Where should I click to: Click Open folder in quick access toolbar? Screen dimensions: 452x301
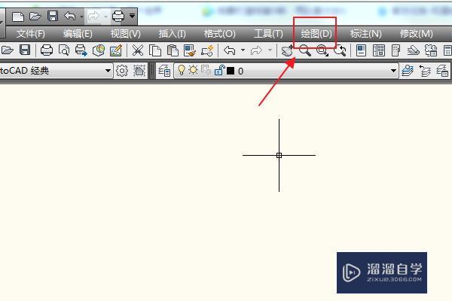(x=35, y=17)
